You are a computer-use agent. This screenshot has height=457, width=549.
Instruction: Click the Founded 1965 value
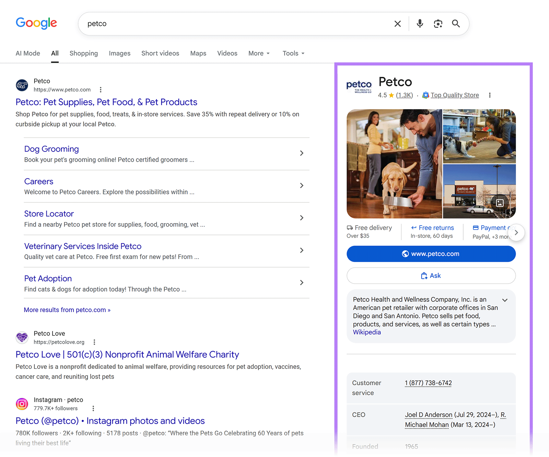(411, 446)
